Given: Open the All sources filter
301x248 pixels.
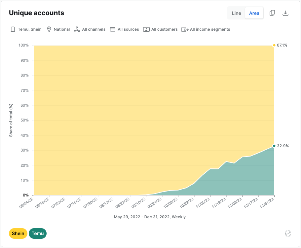Looking at the screenshot, I should click(x=128, y=29).
